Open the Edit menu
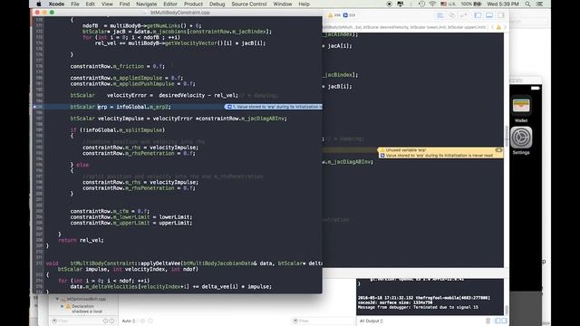The height and width of the screenshot is (326, 580). (90, 4)
